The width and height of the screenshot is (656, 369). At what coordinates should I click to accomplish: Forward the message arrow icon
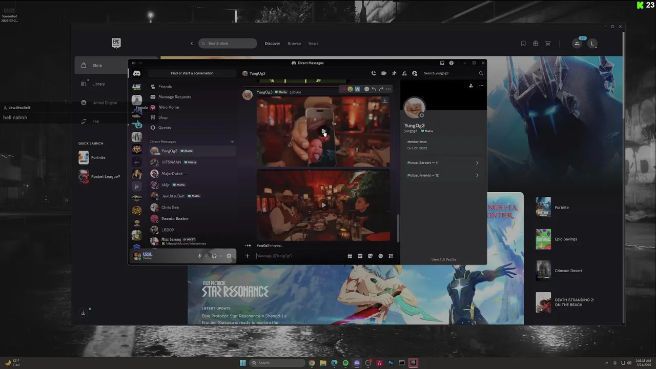point(381,89)
